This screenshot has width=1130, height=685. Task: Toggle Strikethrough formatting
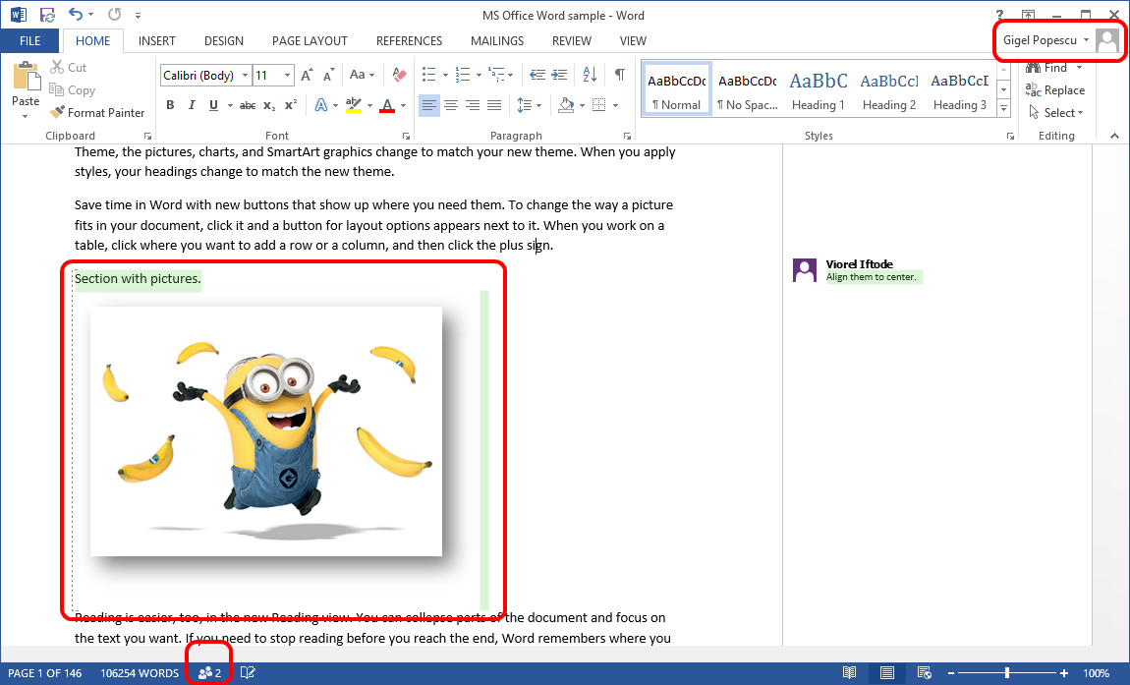(x=248, y=105)
